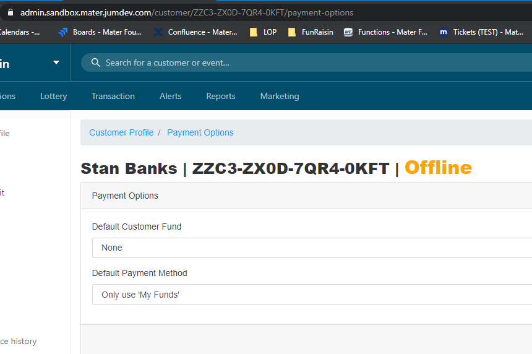Open the Transaction menu item
The image size is (532, 354).
(113, 96)
